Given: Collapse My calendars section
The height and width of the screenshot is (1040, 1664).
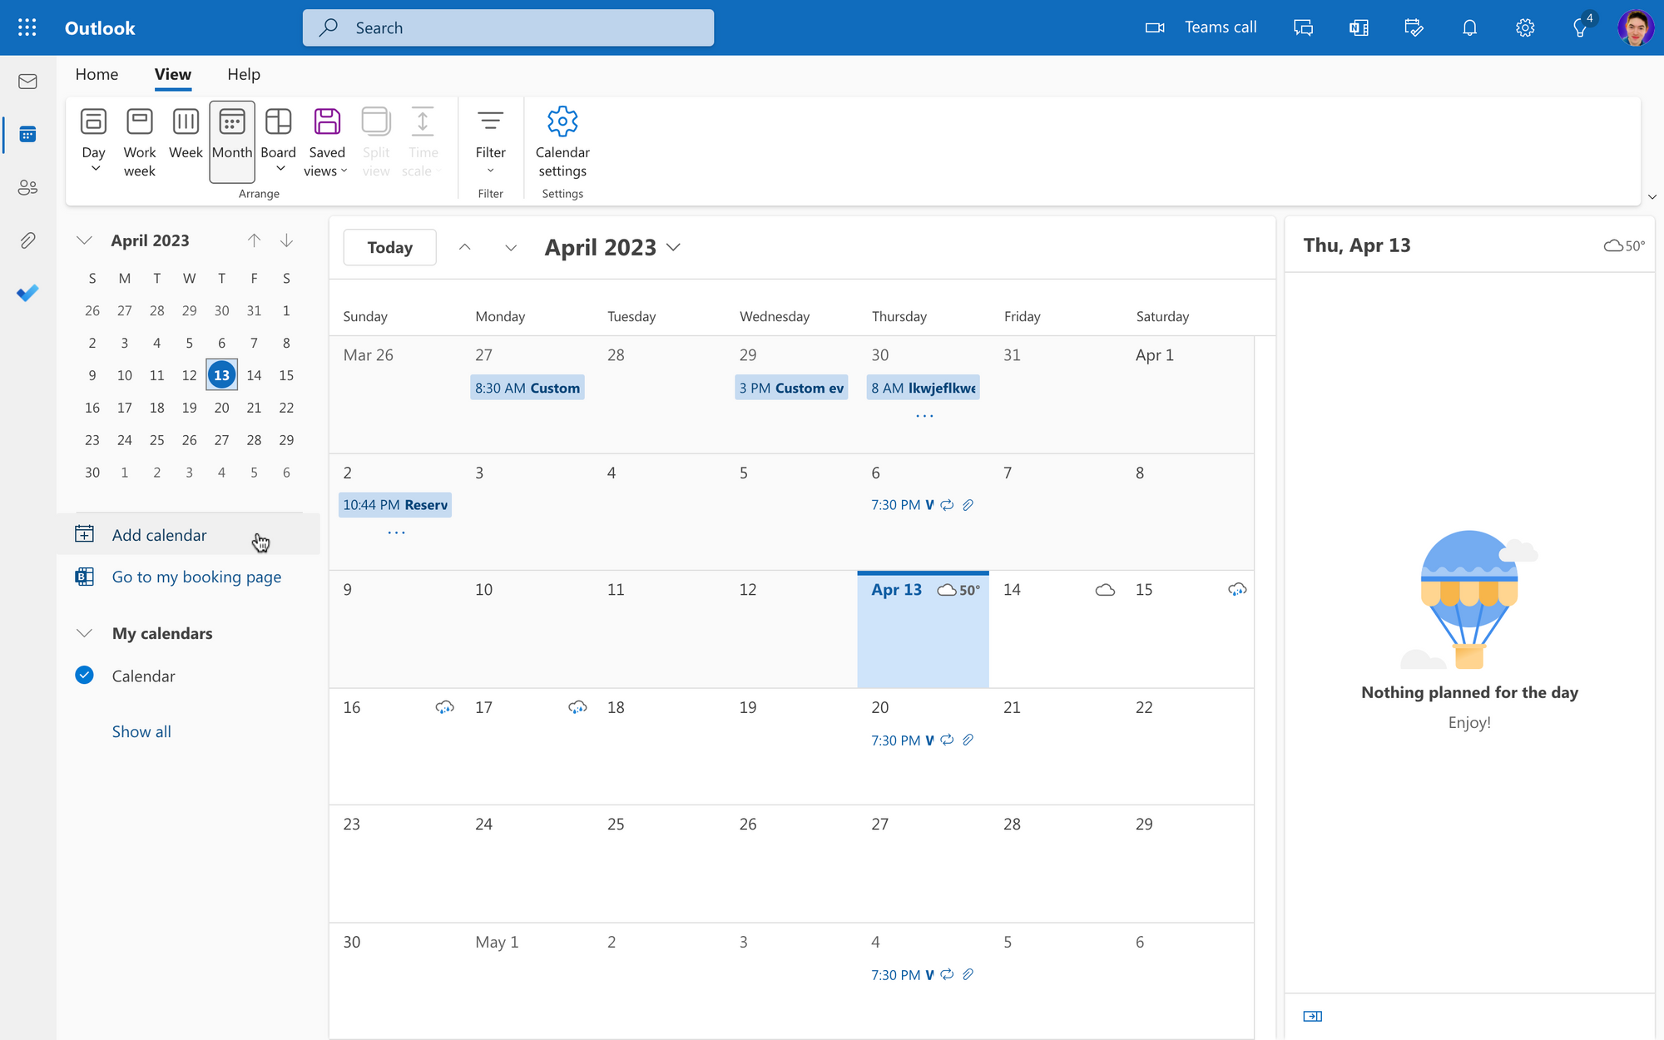Looking at the screenshot, I should click(84, 632).
